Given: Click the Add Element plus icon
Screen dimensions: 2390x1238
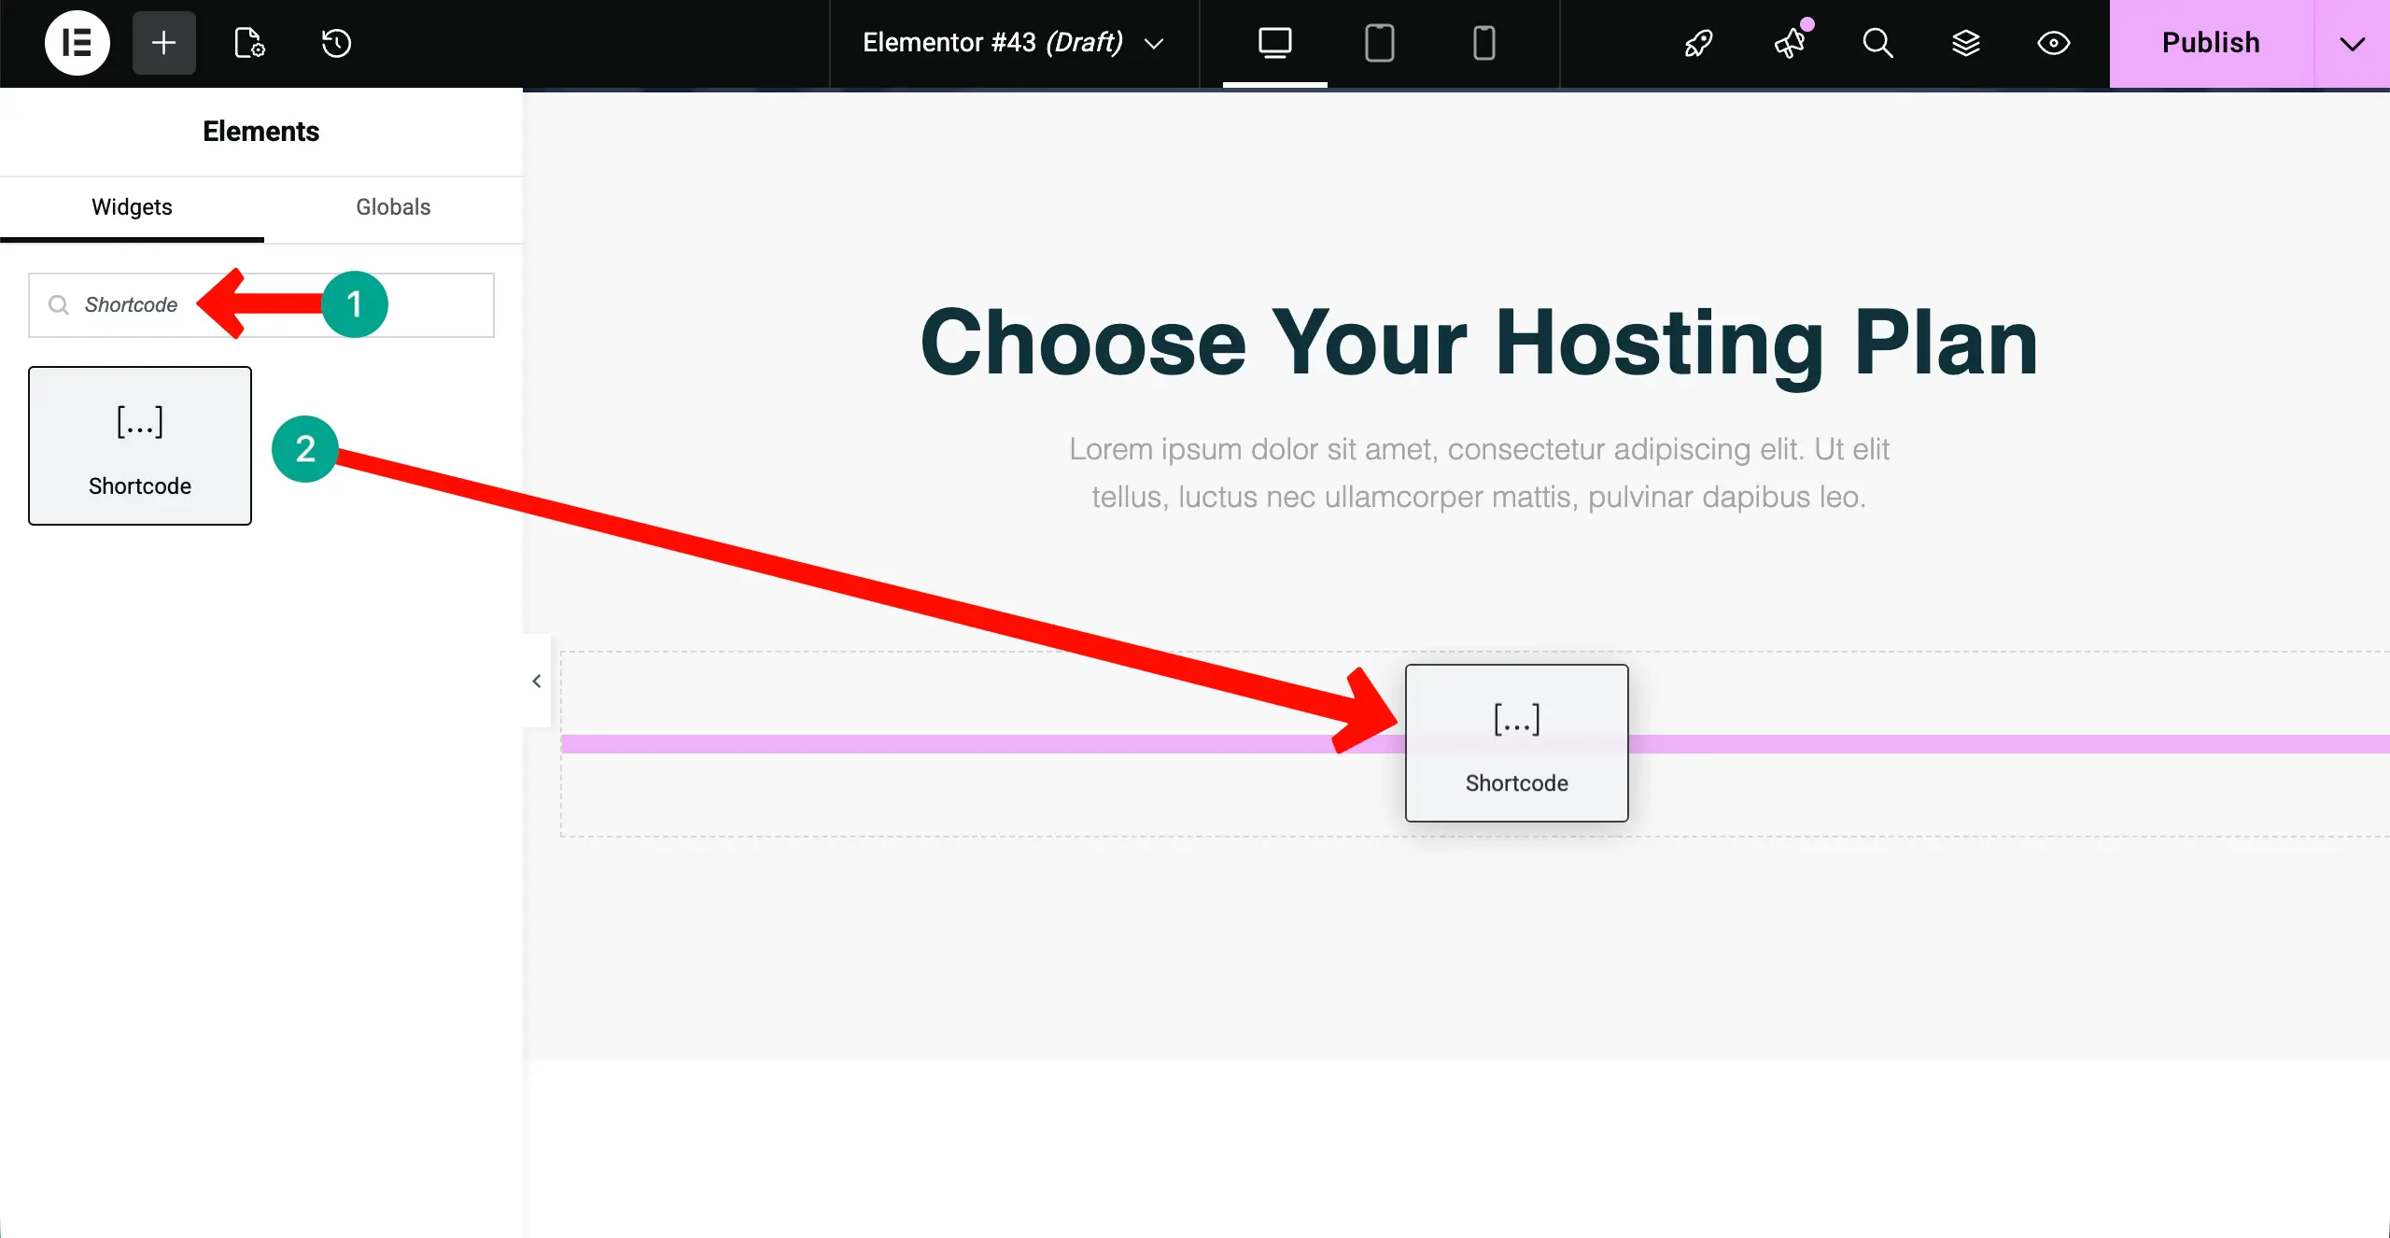Looking at the screenshot, I should tap(163, 43).
